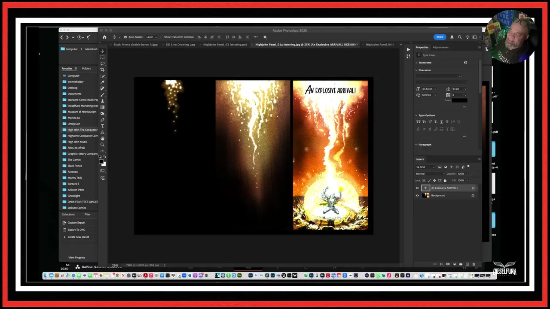Expand the Transform section
Screen dimensions: 550x309
416,63
